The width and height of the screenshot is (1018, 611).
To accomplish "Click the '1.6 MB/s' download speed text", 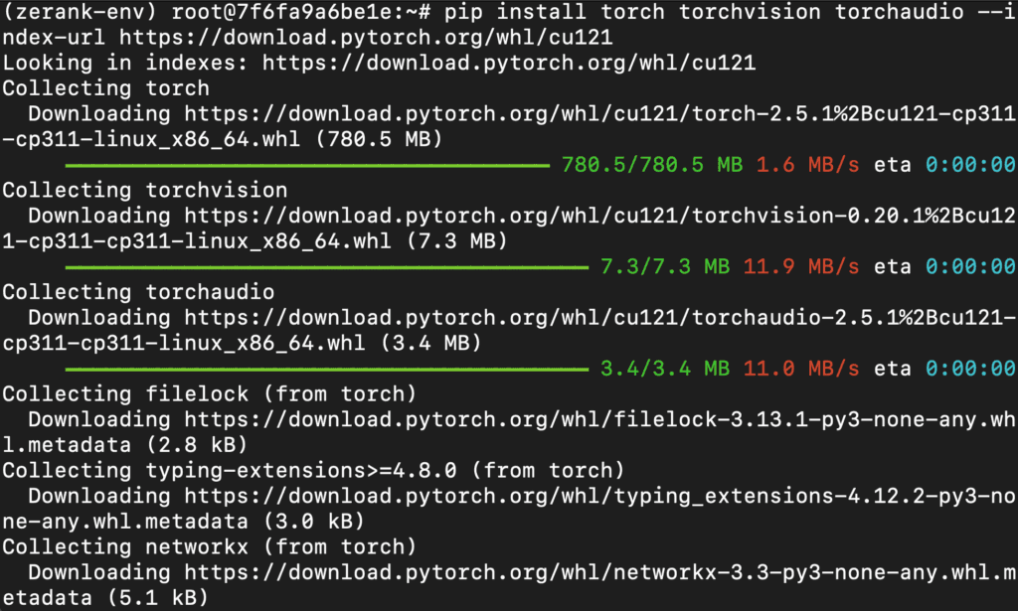I will pyautogui.click(x=807, y=165).
